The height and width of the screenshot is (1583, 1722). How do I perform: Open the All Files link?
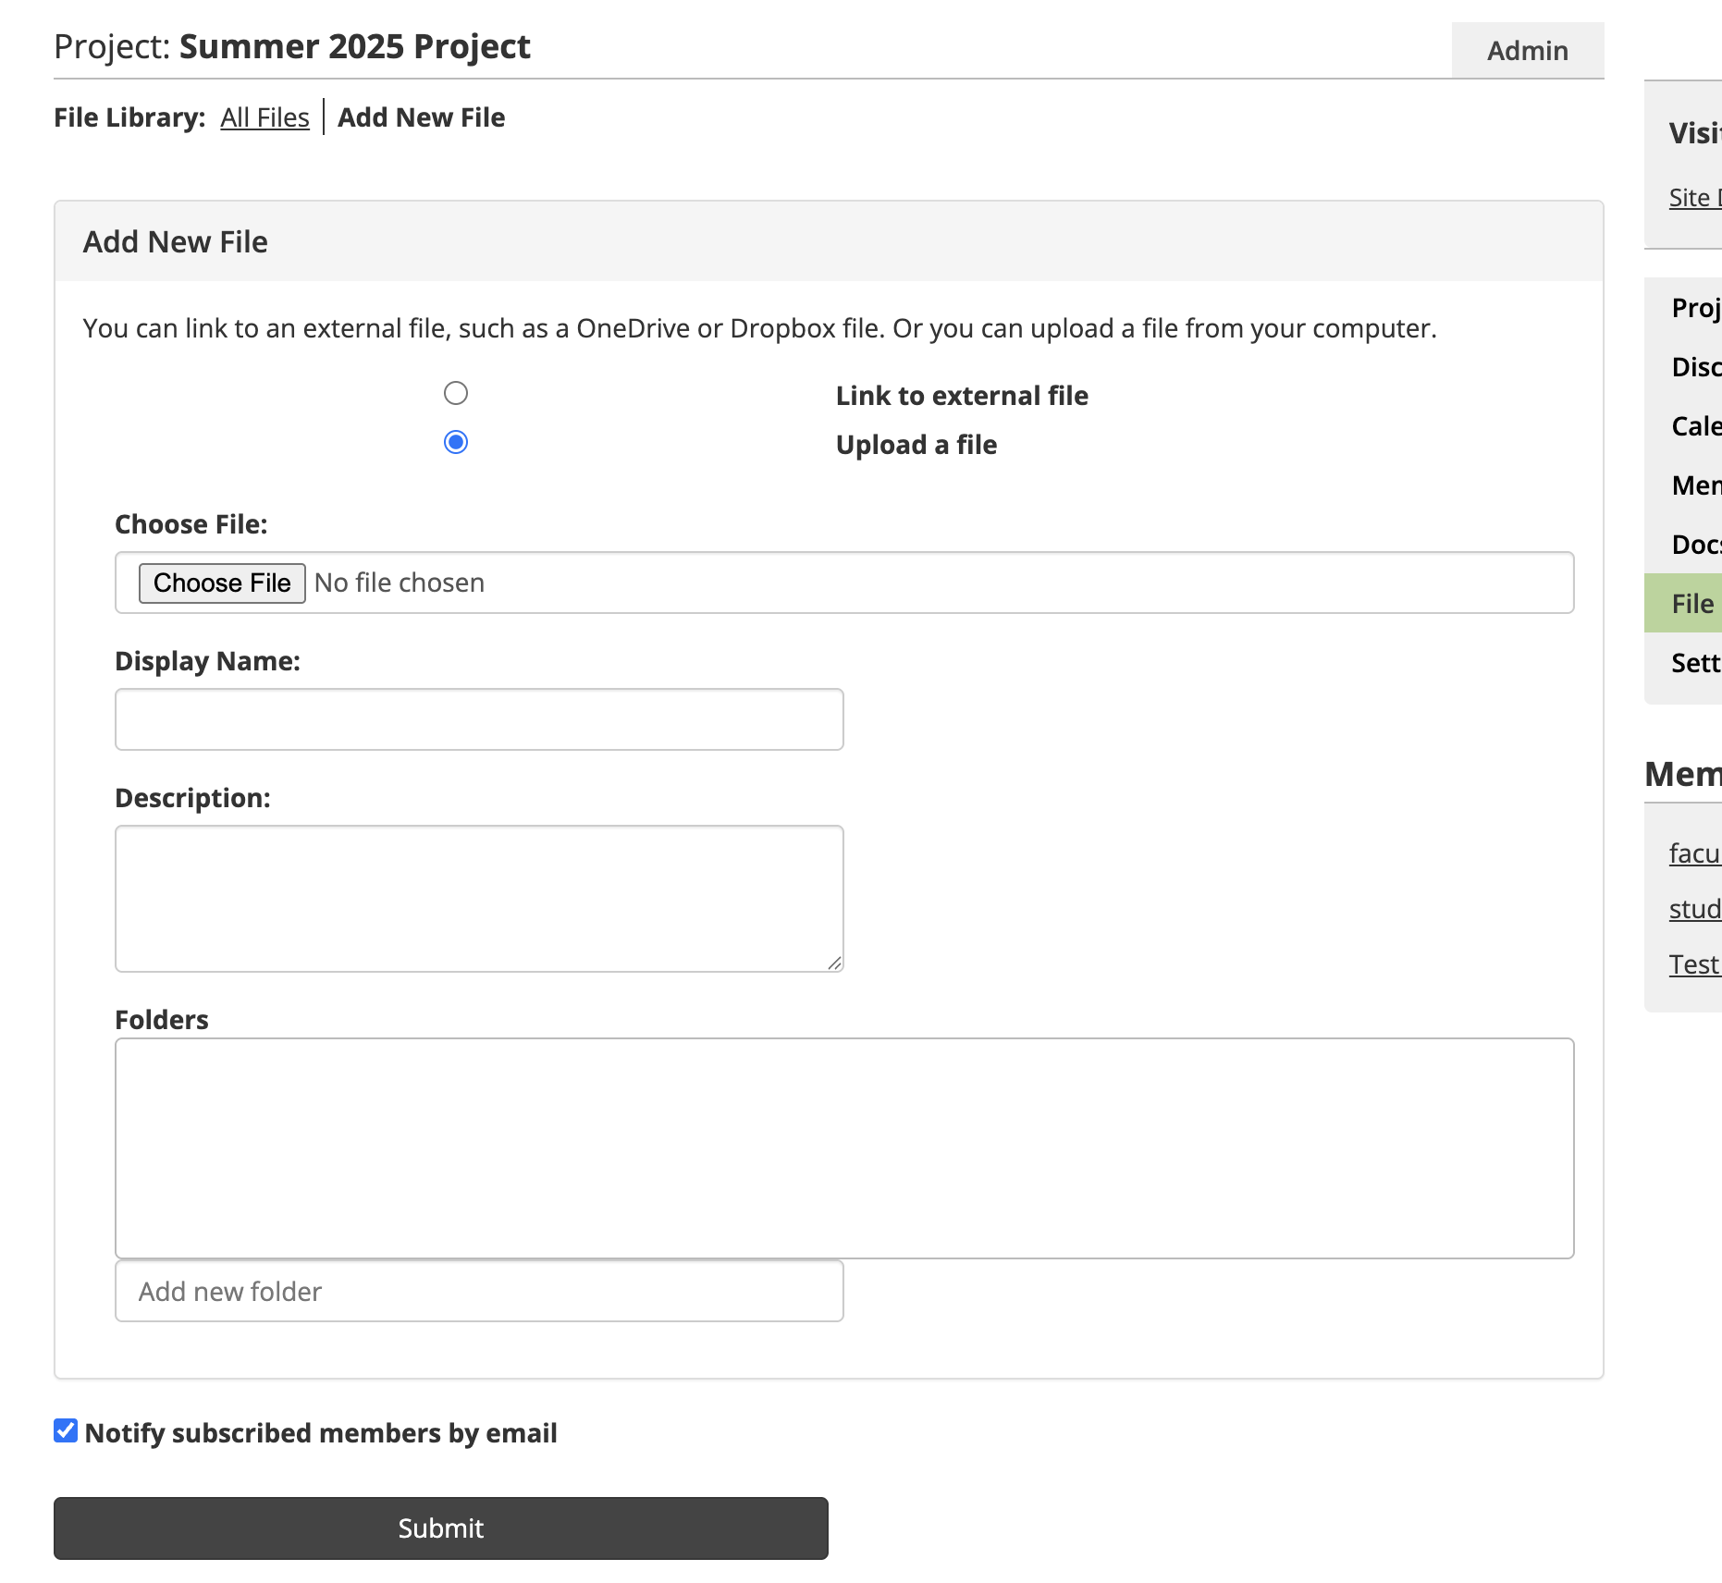[x=264, y=117]
